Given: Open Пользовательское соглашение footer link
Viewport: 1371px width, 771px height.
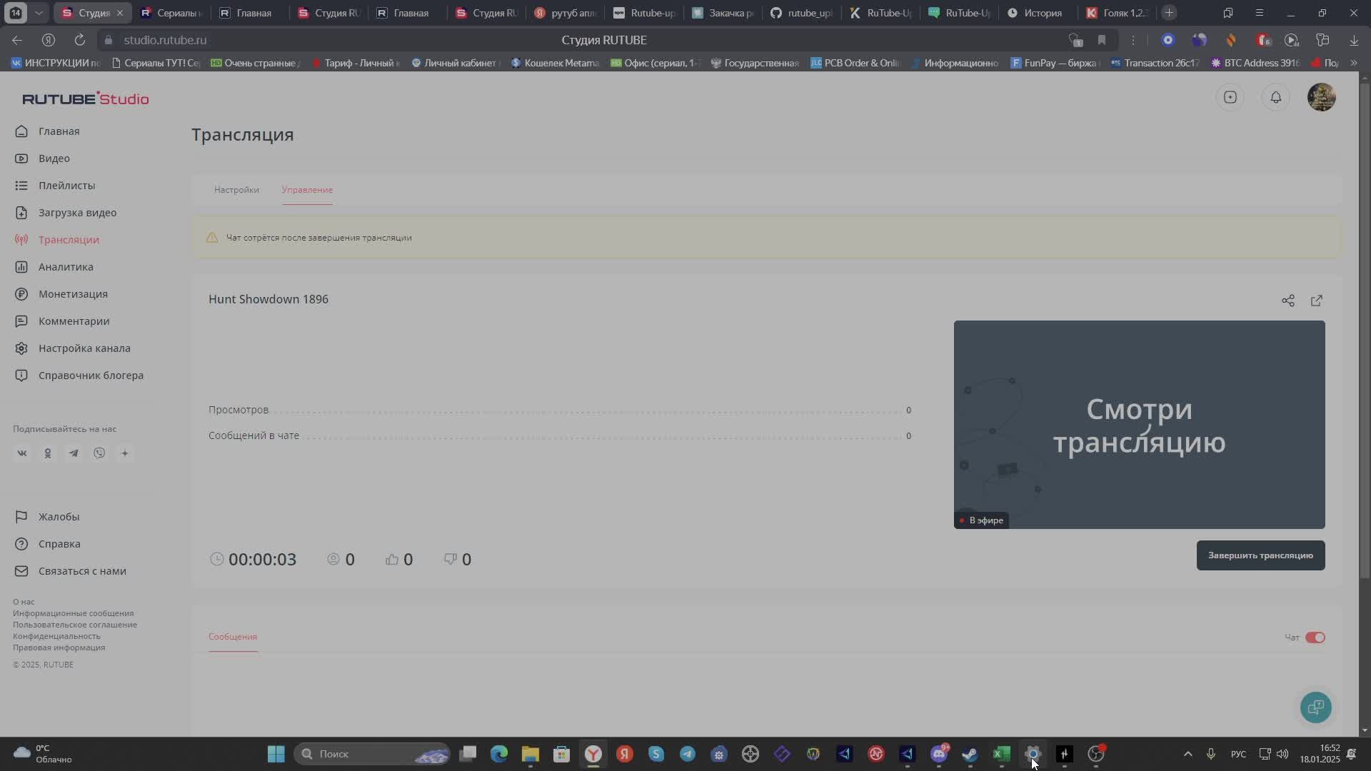Looking at the screenshot, I should pos(75,625).
